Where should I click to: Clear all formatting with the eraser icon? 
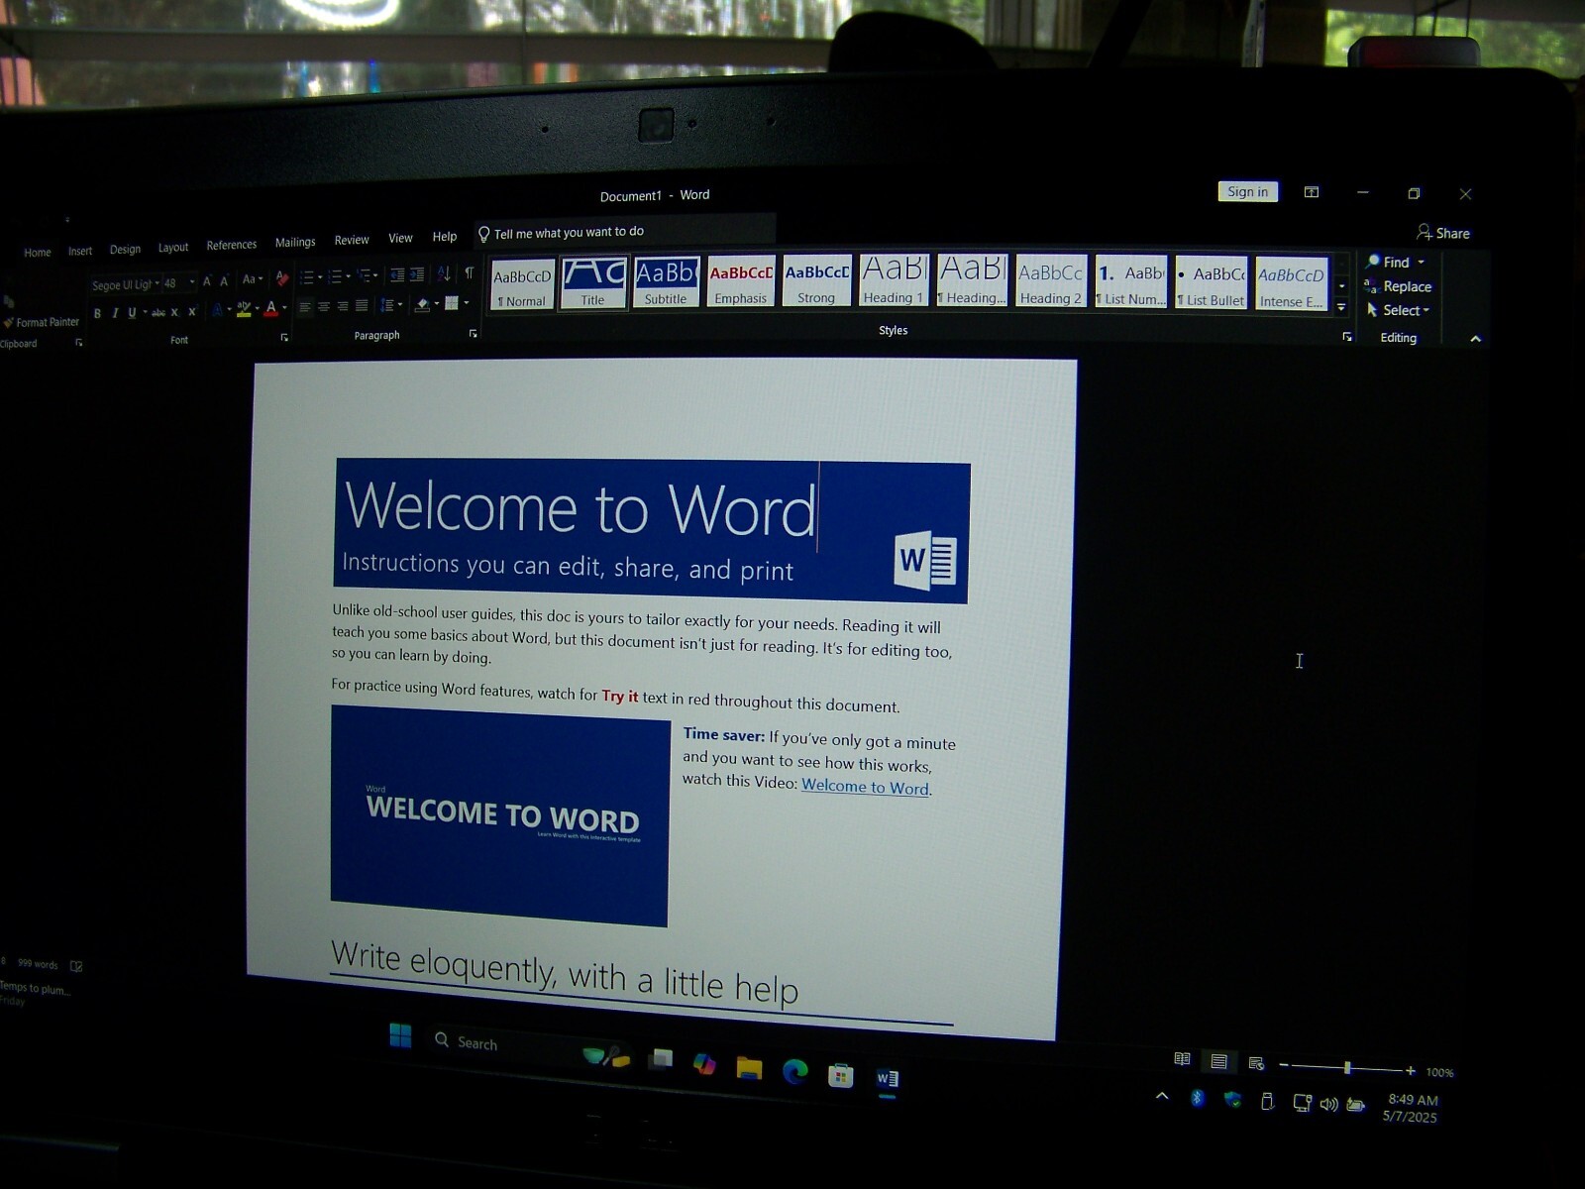coord(282,278)
